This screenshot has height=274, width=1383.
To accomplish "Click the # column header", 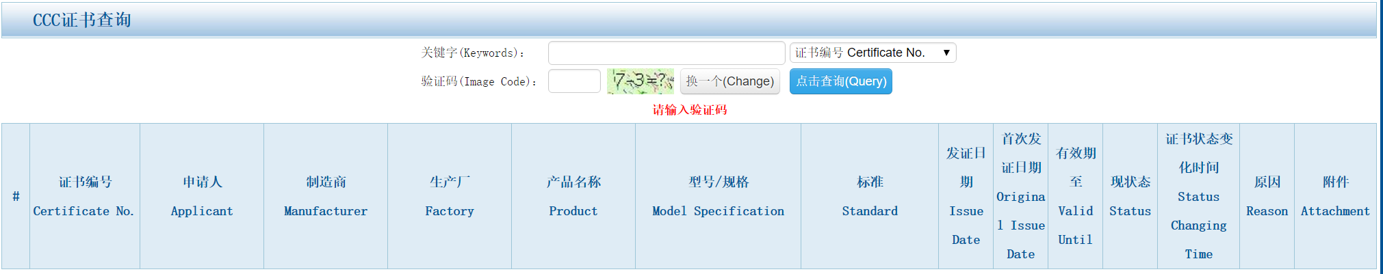I will [x=16, y=196].
